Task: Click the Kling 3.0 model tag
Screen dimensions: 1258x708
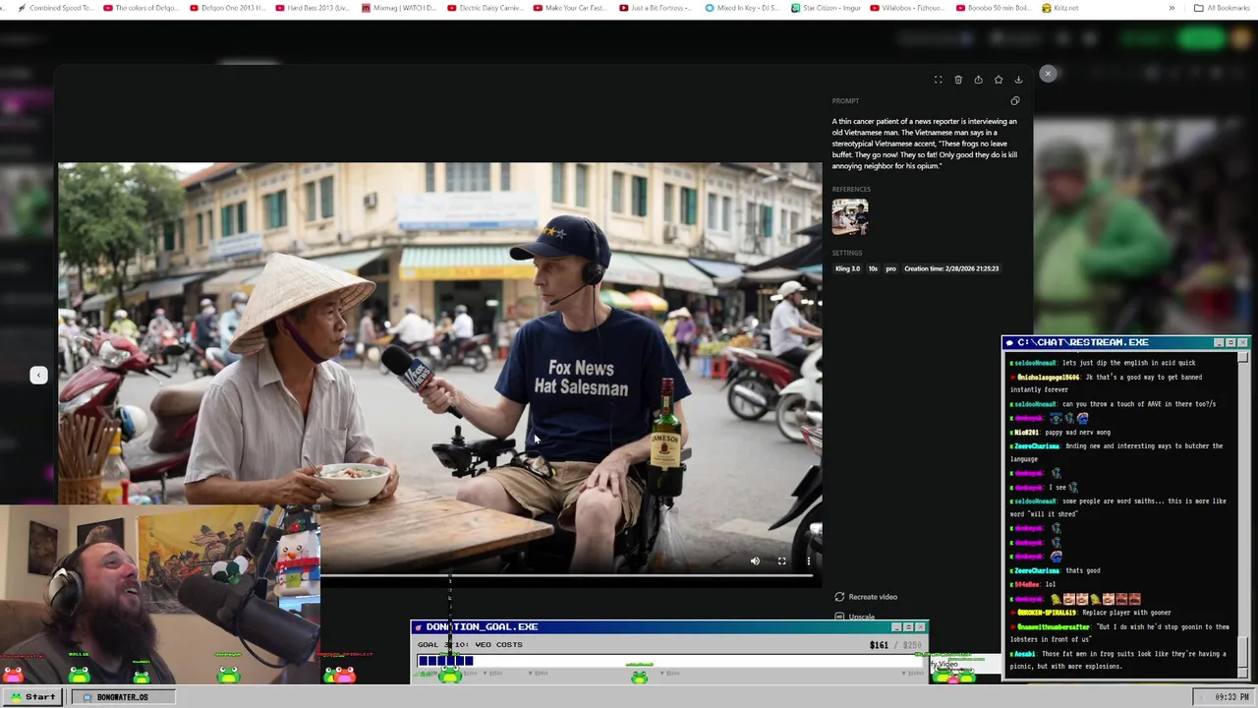Action: click(x=847, y=268)
